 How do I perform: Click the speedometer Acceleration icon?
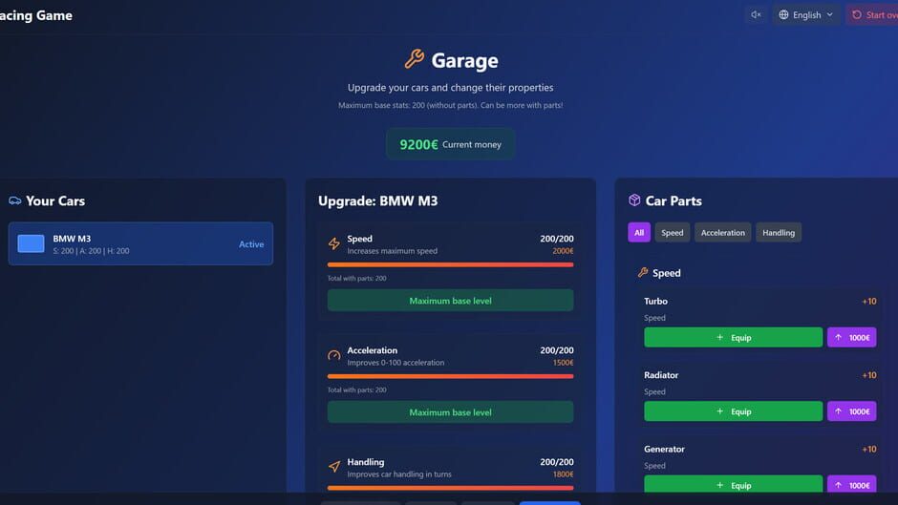(334, 356)
